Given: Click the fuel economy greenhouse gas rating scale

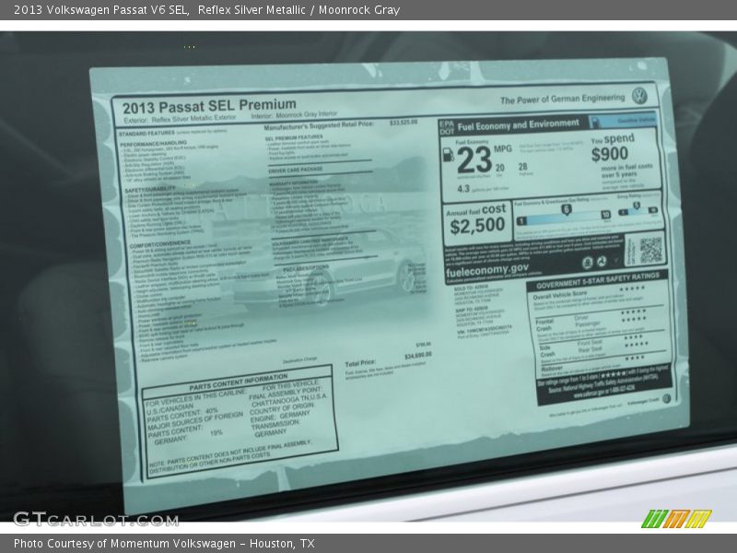Looking at the screenshot, I should click(x=562, y=215).
